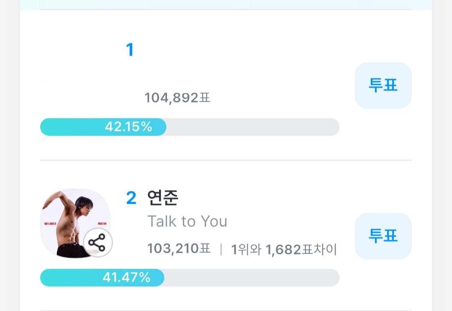This screenshot has height=311, width=452.
Task: Tap the 42.15% label on the progress bar
Action: (128, 127)
